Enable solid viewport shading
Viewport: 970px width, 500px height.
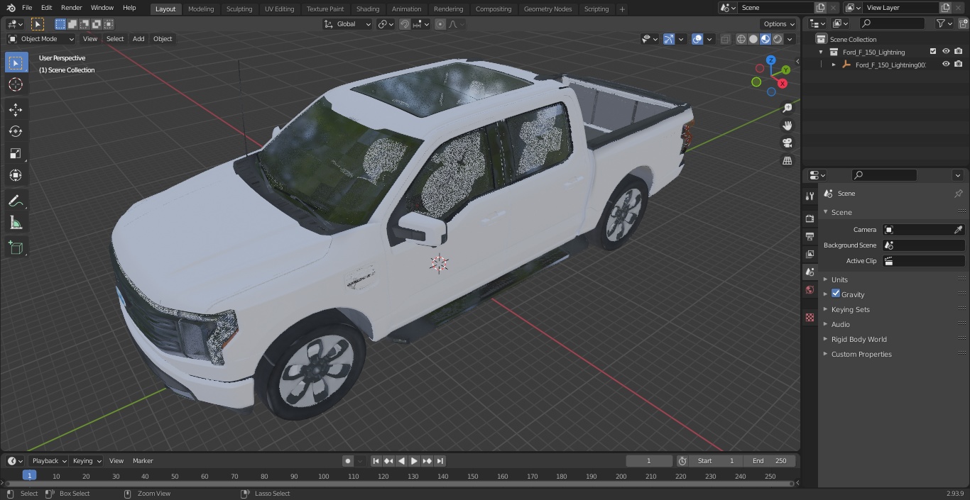753,39
